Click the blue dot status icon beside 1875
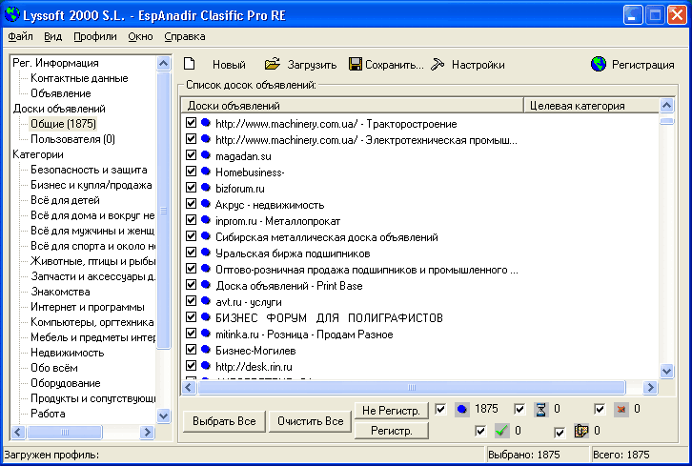The height and width of the screenshot is (466, 692). [461, 410]
